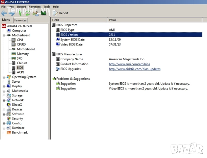Image resolution: width=207 pixels, height=158 pixels.
Task: Click the green Refresh toolbar icon
Action: point(27,13)
